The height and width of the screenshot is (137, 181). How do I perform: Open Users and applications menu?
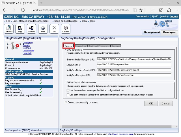(x=66, y=21)
